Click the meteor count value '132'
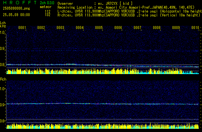The height and width of the screenshot is (132, 202). 48,15
